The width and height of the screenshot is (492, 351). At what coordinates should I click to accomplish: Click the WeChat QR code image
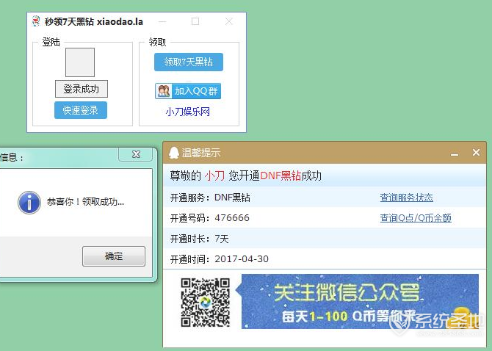click(205, 303)
